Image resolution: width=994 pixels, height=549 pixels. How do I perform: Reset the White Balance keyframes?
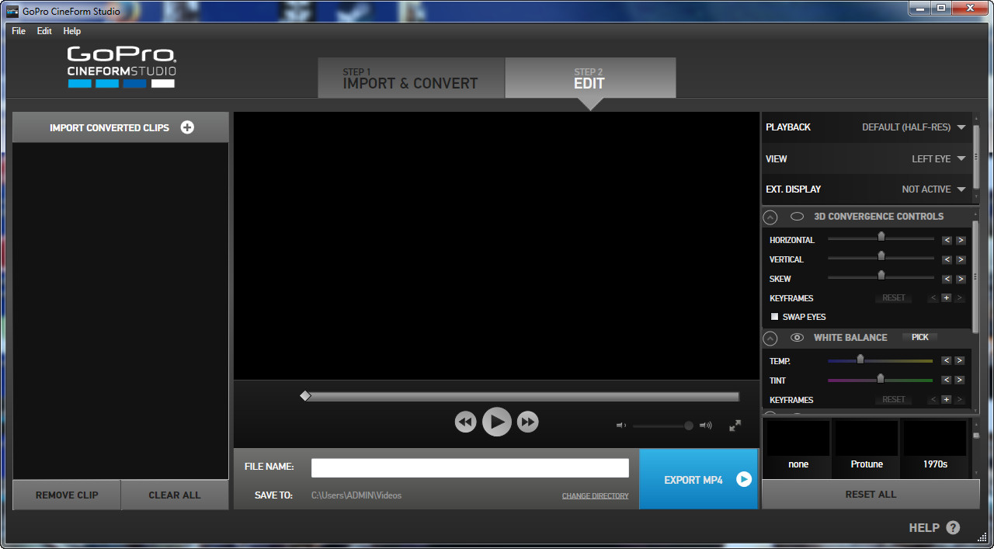pyautogui.click(x=894, y=399)
